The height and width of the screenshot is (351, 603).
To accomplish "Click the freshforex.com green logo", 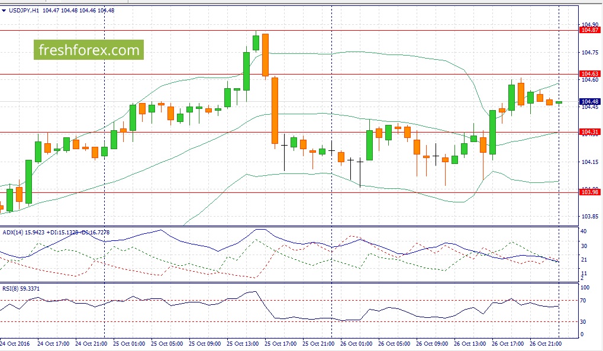I will tap(89, 50).
